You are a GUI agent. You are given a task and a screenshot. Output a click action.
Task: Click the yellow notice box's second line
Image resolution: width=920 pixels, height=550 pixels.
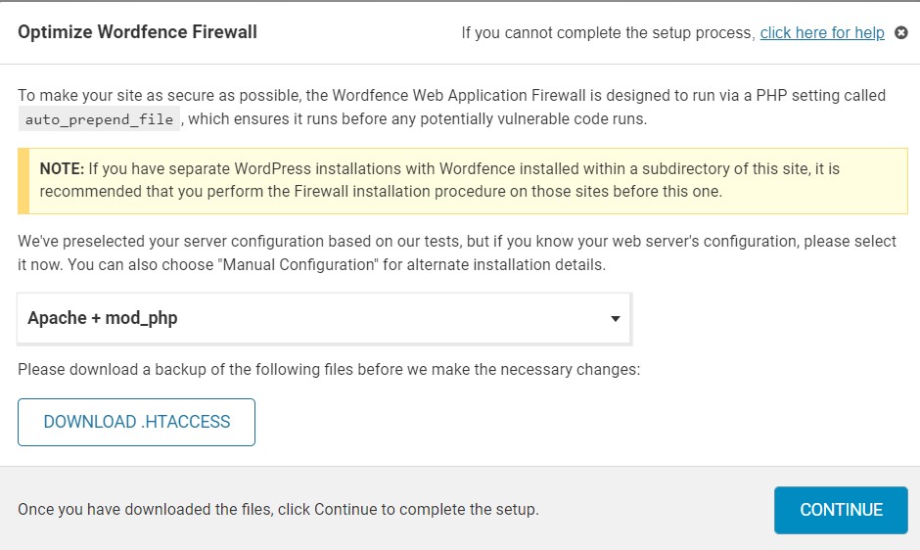381,191
